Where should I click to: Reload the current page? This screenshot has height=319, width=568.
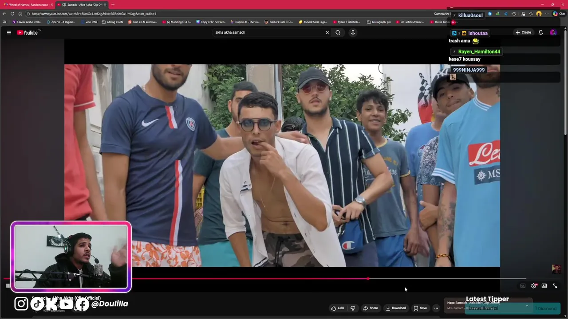tap(12, 14)
